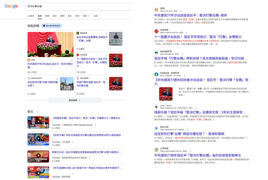The image size is (268, 180).
Task: Click the UDN favicon in search results
Action: (156, 10)
